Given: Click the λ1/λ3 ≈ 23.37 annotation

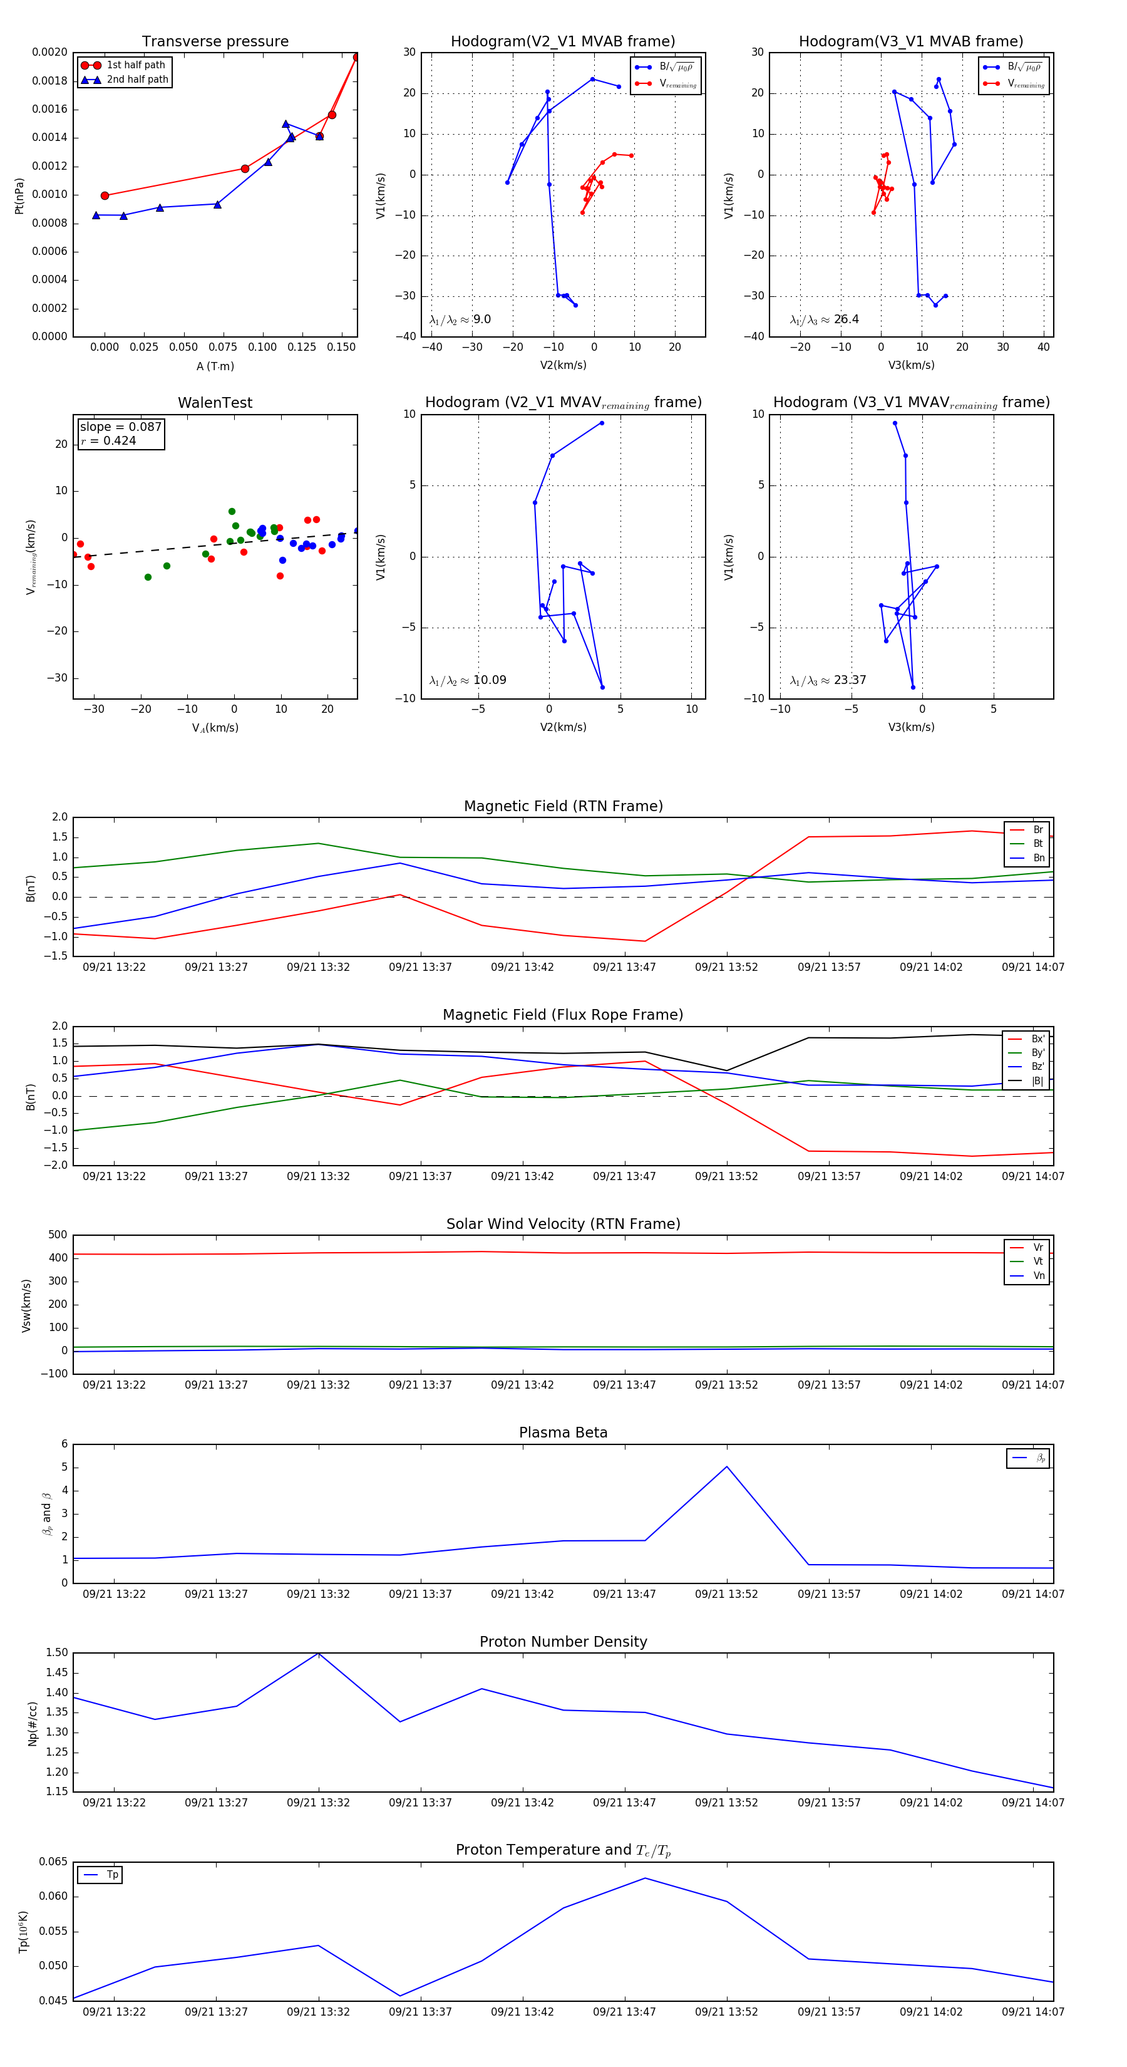Looking at the screenshot, I should pos(828,680).
